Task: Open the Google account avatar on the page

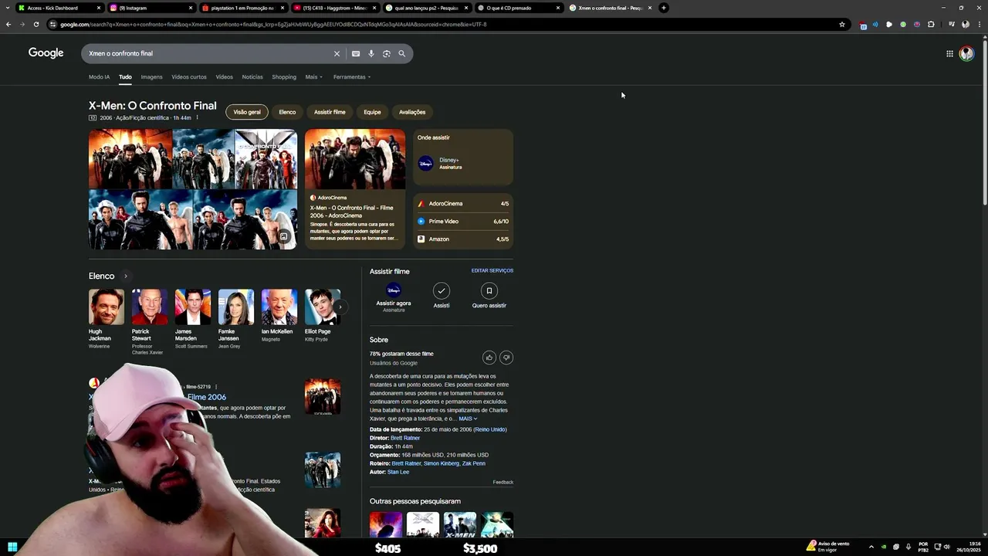Action: [966, 53]
